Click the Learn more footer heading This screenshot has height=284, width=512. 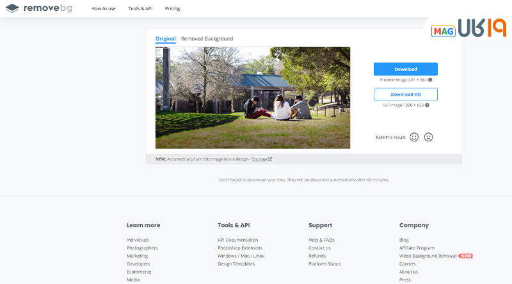pos(143,225)
